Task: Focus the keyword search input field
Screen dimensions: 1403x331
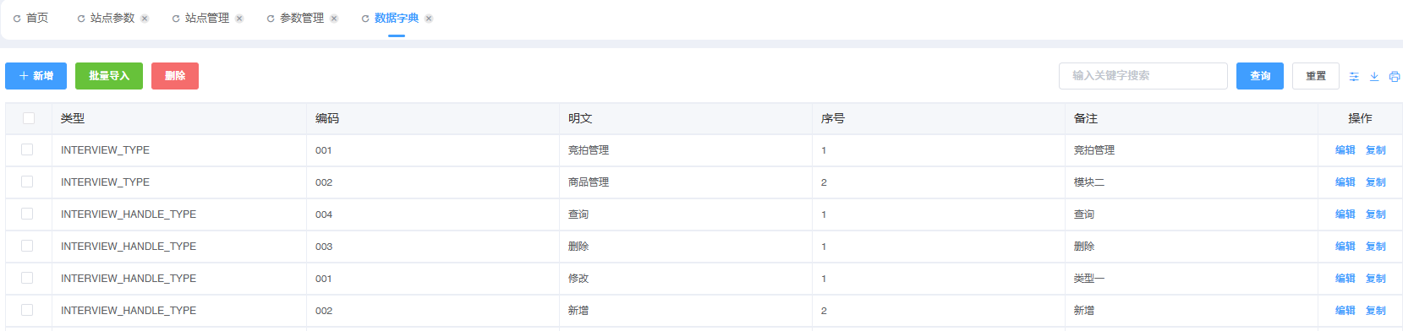Action: pos(1143,76)
